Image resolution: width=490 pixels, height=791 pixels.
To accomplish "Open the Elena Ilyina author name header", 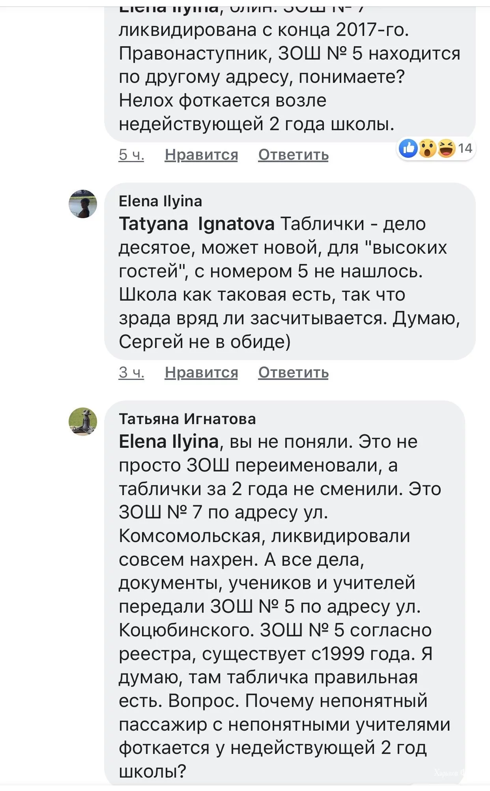I will (160, 201).
